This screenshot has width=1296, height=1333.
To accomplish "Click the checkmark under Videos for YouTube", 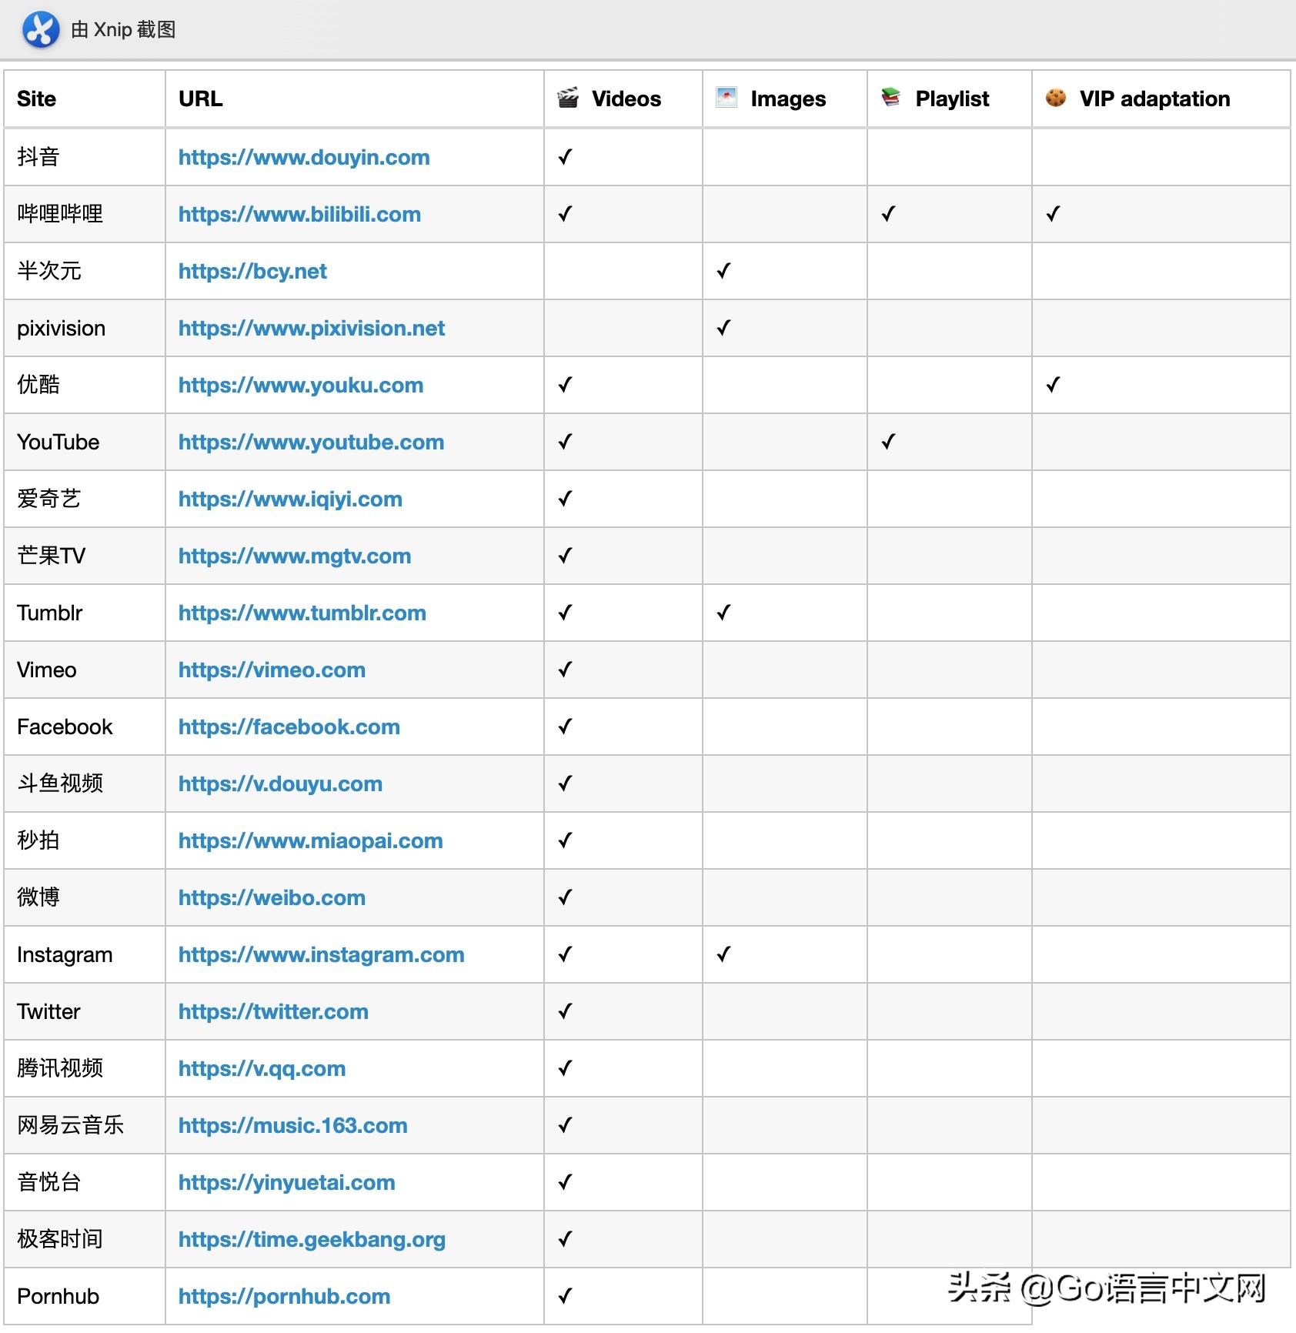I will point(565,442).
